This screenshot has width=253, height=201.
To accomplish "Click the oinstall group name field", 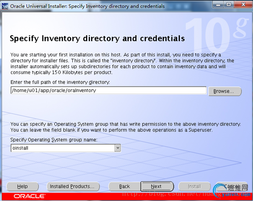I will (x=63, y=148).
